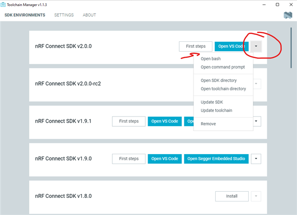The height and width of the screenshot is (215, 297).
Task: Click the vertical scrollbar thumb
Action: click(x=291, y=48)
